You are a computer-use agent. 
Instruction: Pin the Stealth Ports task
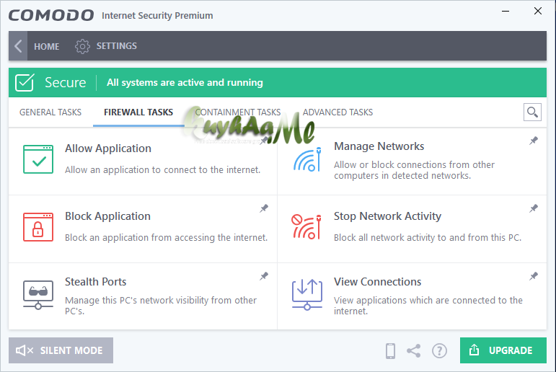point(264,276)
